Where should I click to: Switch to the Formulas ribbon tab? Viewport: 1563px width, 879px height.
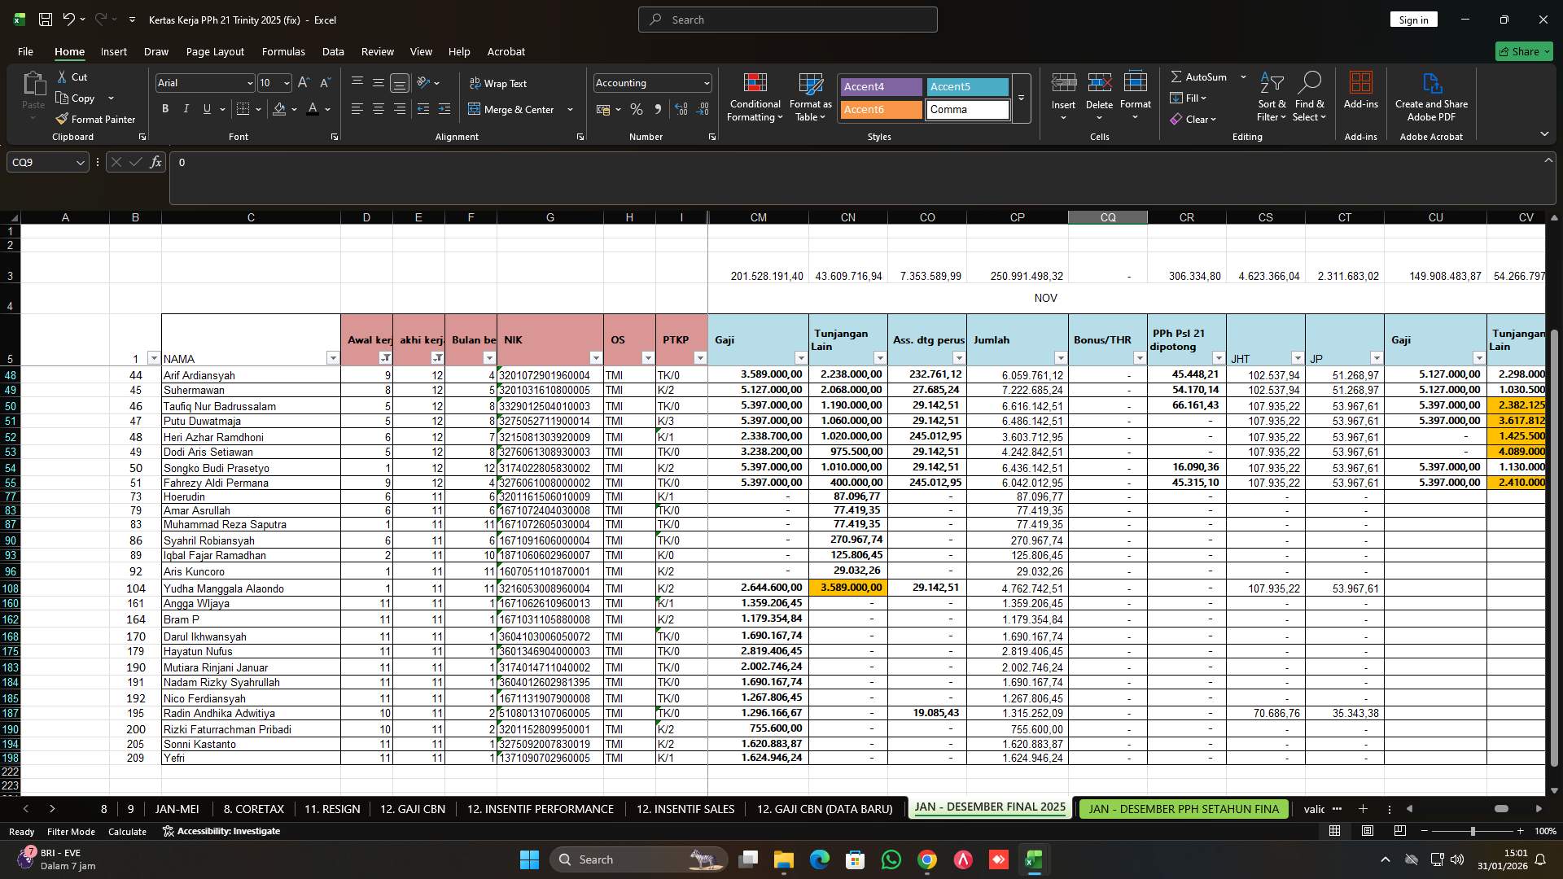[x=282, y=51]
